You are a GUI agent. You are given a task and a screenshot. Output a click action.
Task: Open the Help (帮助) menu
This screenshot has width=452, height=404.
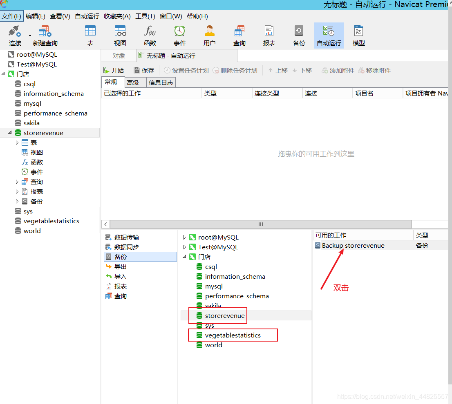197,16
